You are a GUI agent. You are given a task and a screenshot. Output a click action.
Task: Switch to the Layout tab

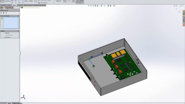click(9, 5)
